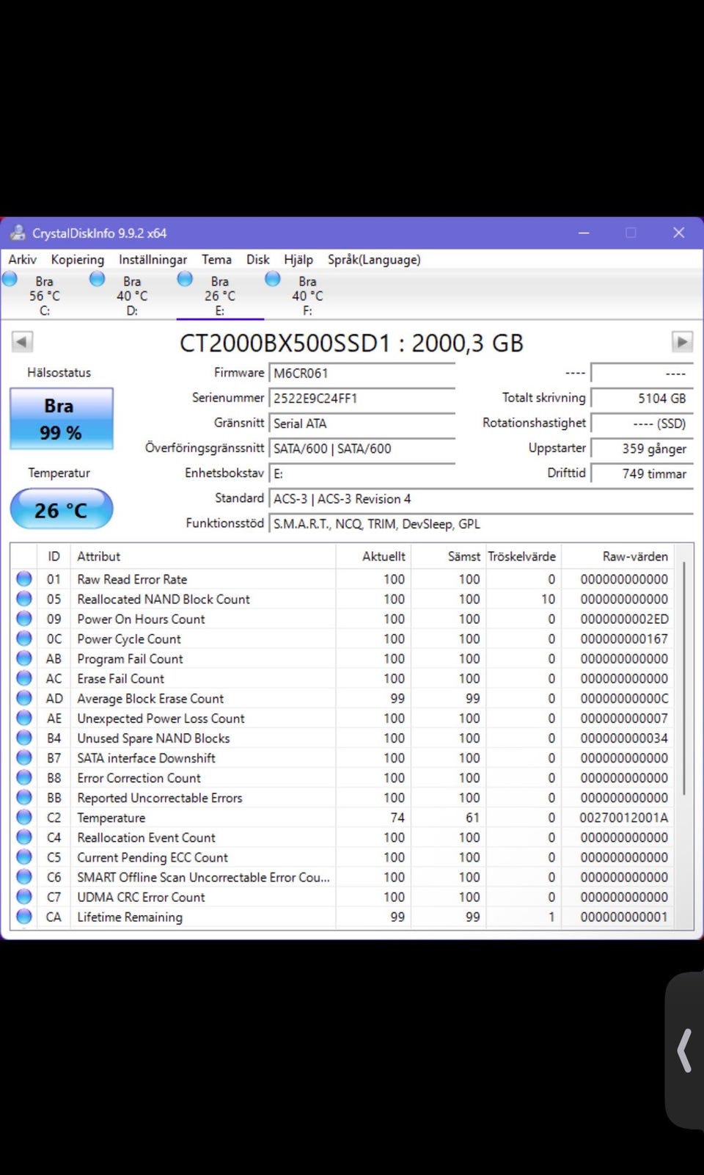704x1175 pixels.
Task: Click status circle for SMART Offline Scan row
Action: click(24, 876)
